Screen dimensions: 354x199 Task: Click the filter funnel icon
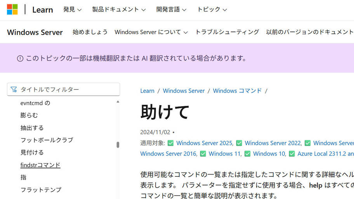point(14,89)
